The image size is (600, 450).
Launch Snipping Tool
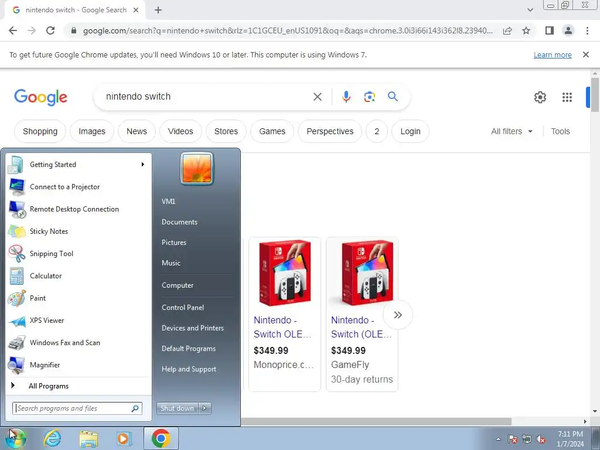[79, 254]
